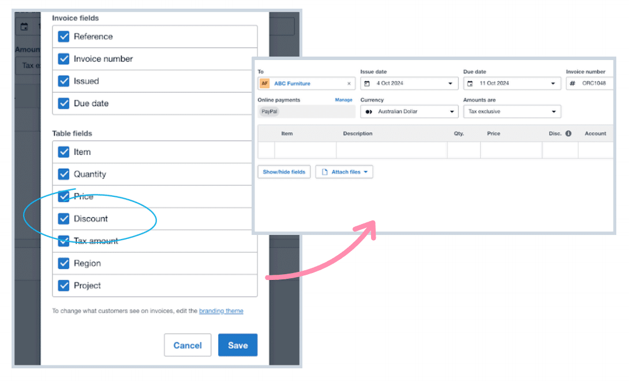Toggle the Price checkbox
The image size is (629, 381).
coord(64,196)
